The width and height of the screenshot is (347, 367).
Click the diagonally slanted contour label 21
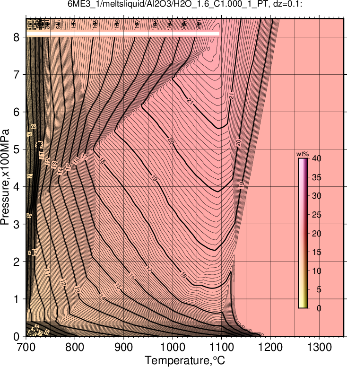pos(190,101)
